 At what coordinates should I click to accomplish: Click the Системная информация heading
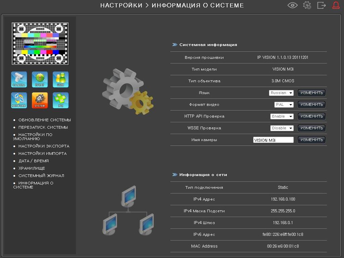pyautogui.click(x=208, y=45)
